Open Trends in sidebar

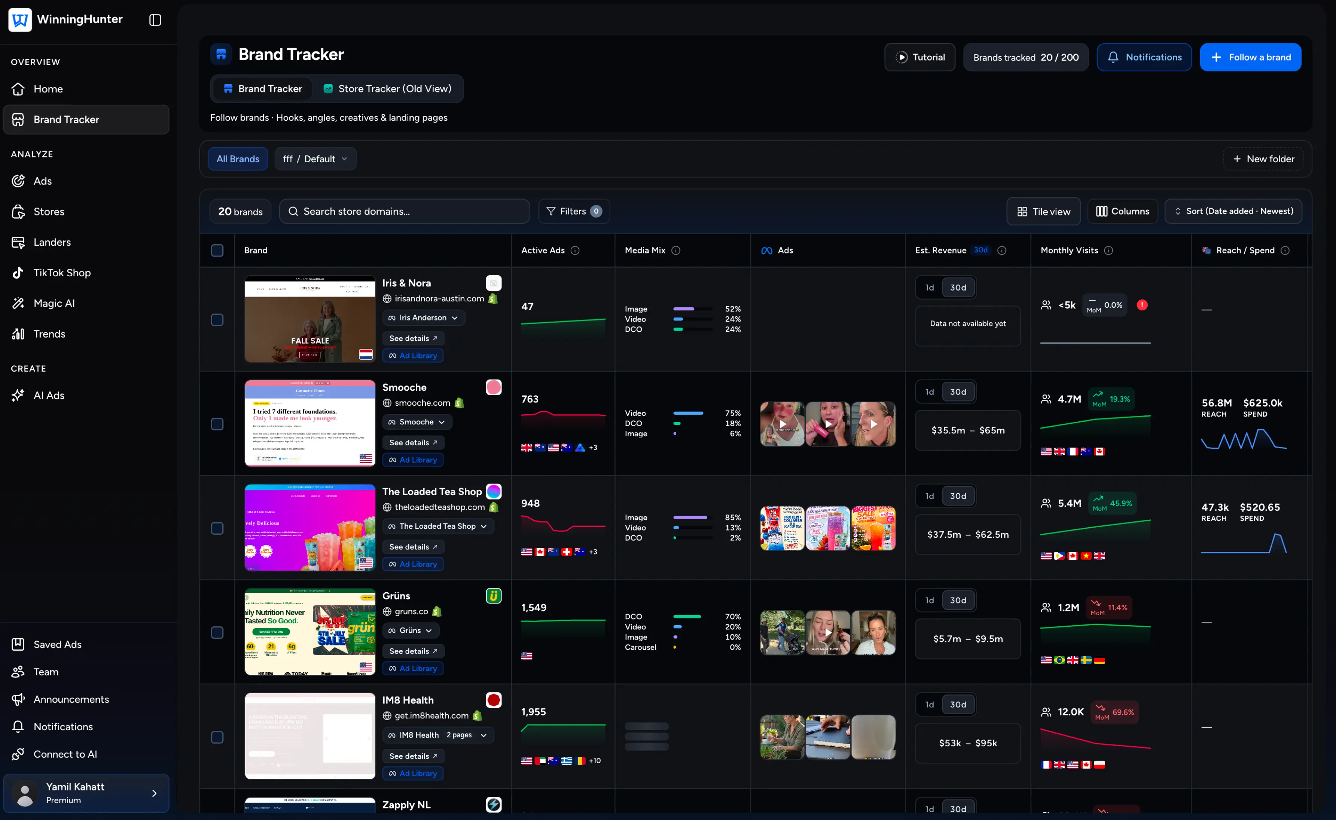click(86, 334)
